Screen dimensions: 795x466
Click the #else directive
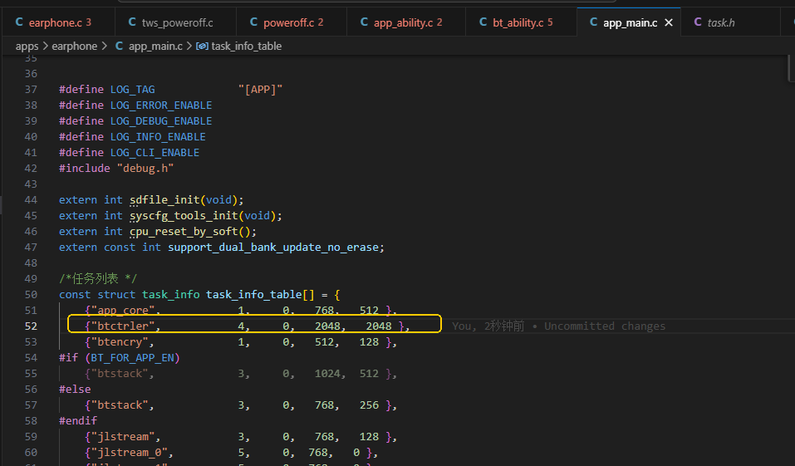coord(75,389)
